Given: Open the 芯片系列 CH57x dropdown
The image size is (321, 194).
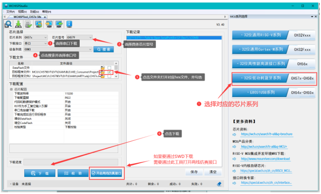Looking at the screenshot, I should [45, 37].
